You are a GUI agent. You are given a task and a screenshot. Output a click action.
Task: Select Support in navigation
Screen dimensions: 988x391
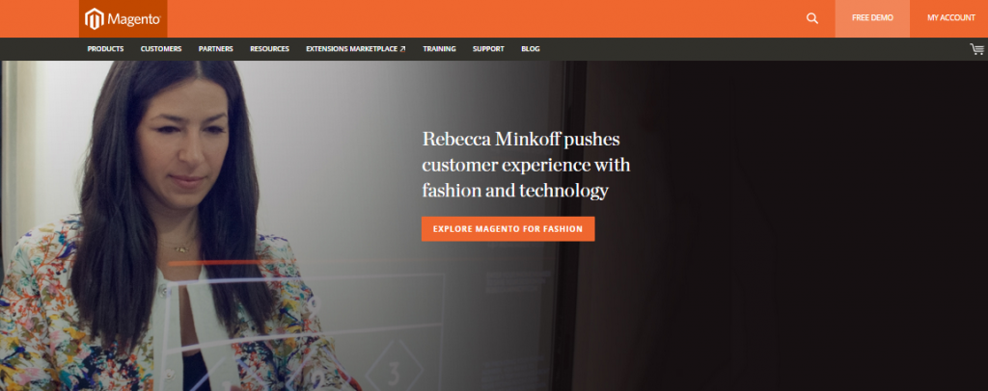(488, 49)
